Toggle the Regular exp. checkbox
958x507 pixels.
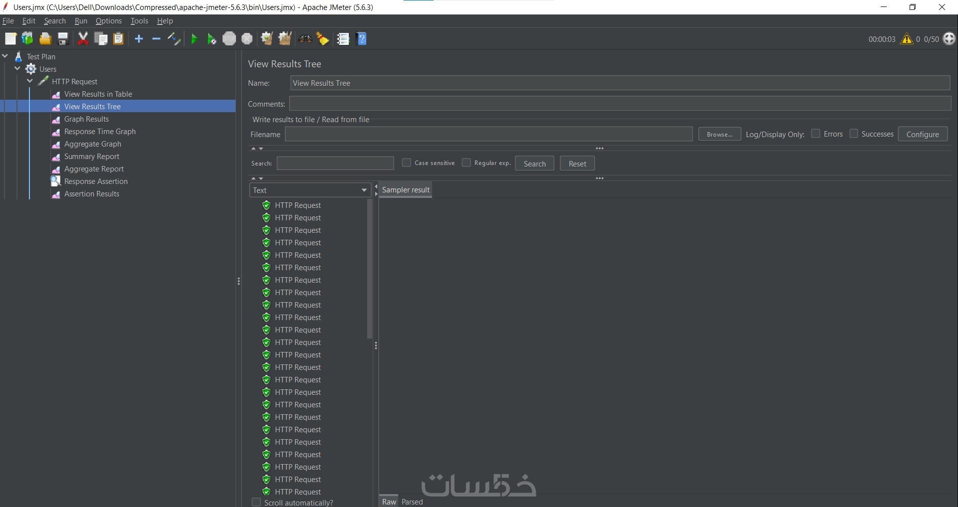click(466, 163)
